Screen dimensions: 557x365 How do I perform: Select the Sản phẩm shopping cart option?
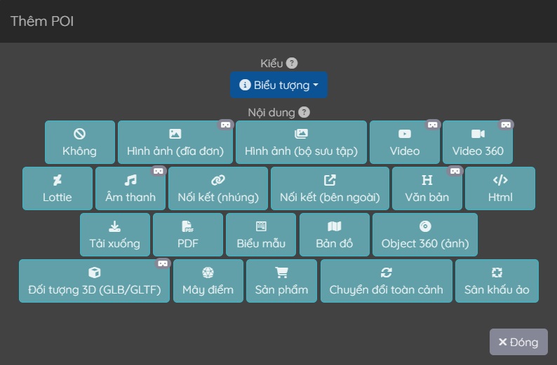coord(281,281)
